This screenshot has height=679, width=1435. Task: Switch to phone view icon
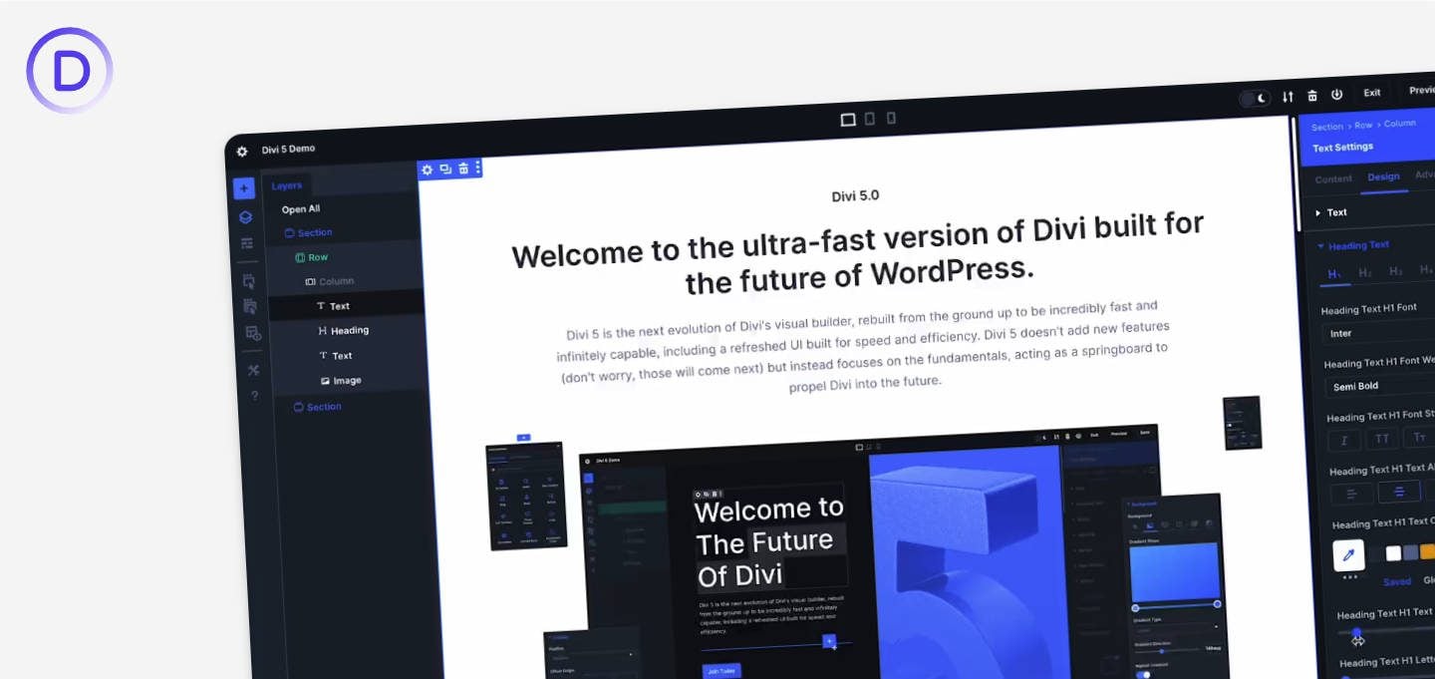(891, 118)
